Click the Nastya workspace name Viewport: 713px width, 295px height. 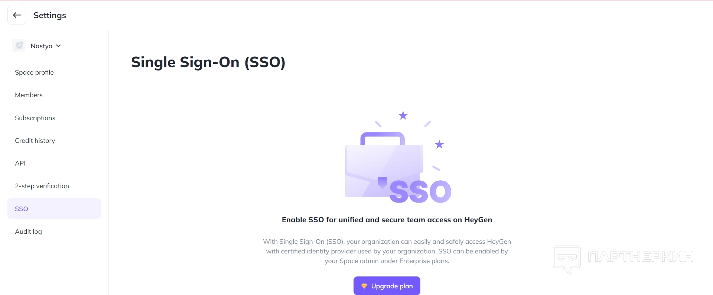[41, 46]
